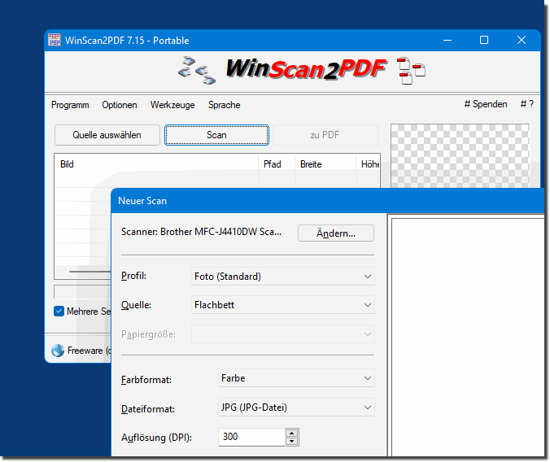Click the Auflösung (DPI) field showing 300
This screenshot has height=462, width=550.
pyautogui.click(x=252, y=437)
